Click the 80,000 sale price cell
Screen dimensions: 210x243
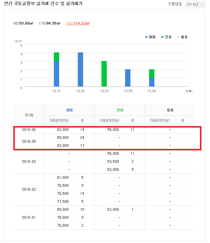[63, 210]
